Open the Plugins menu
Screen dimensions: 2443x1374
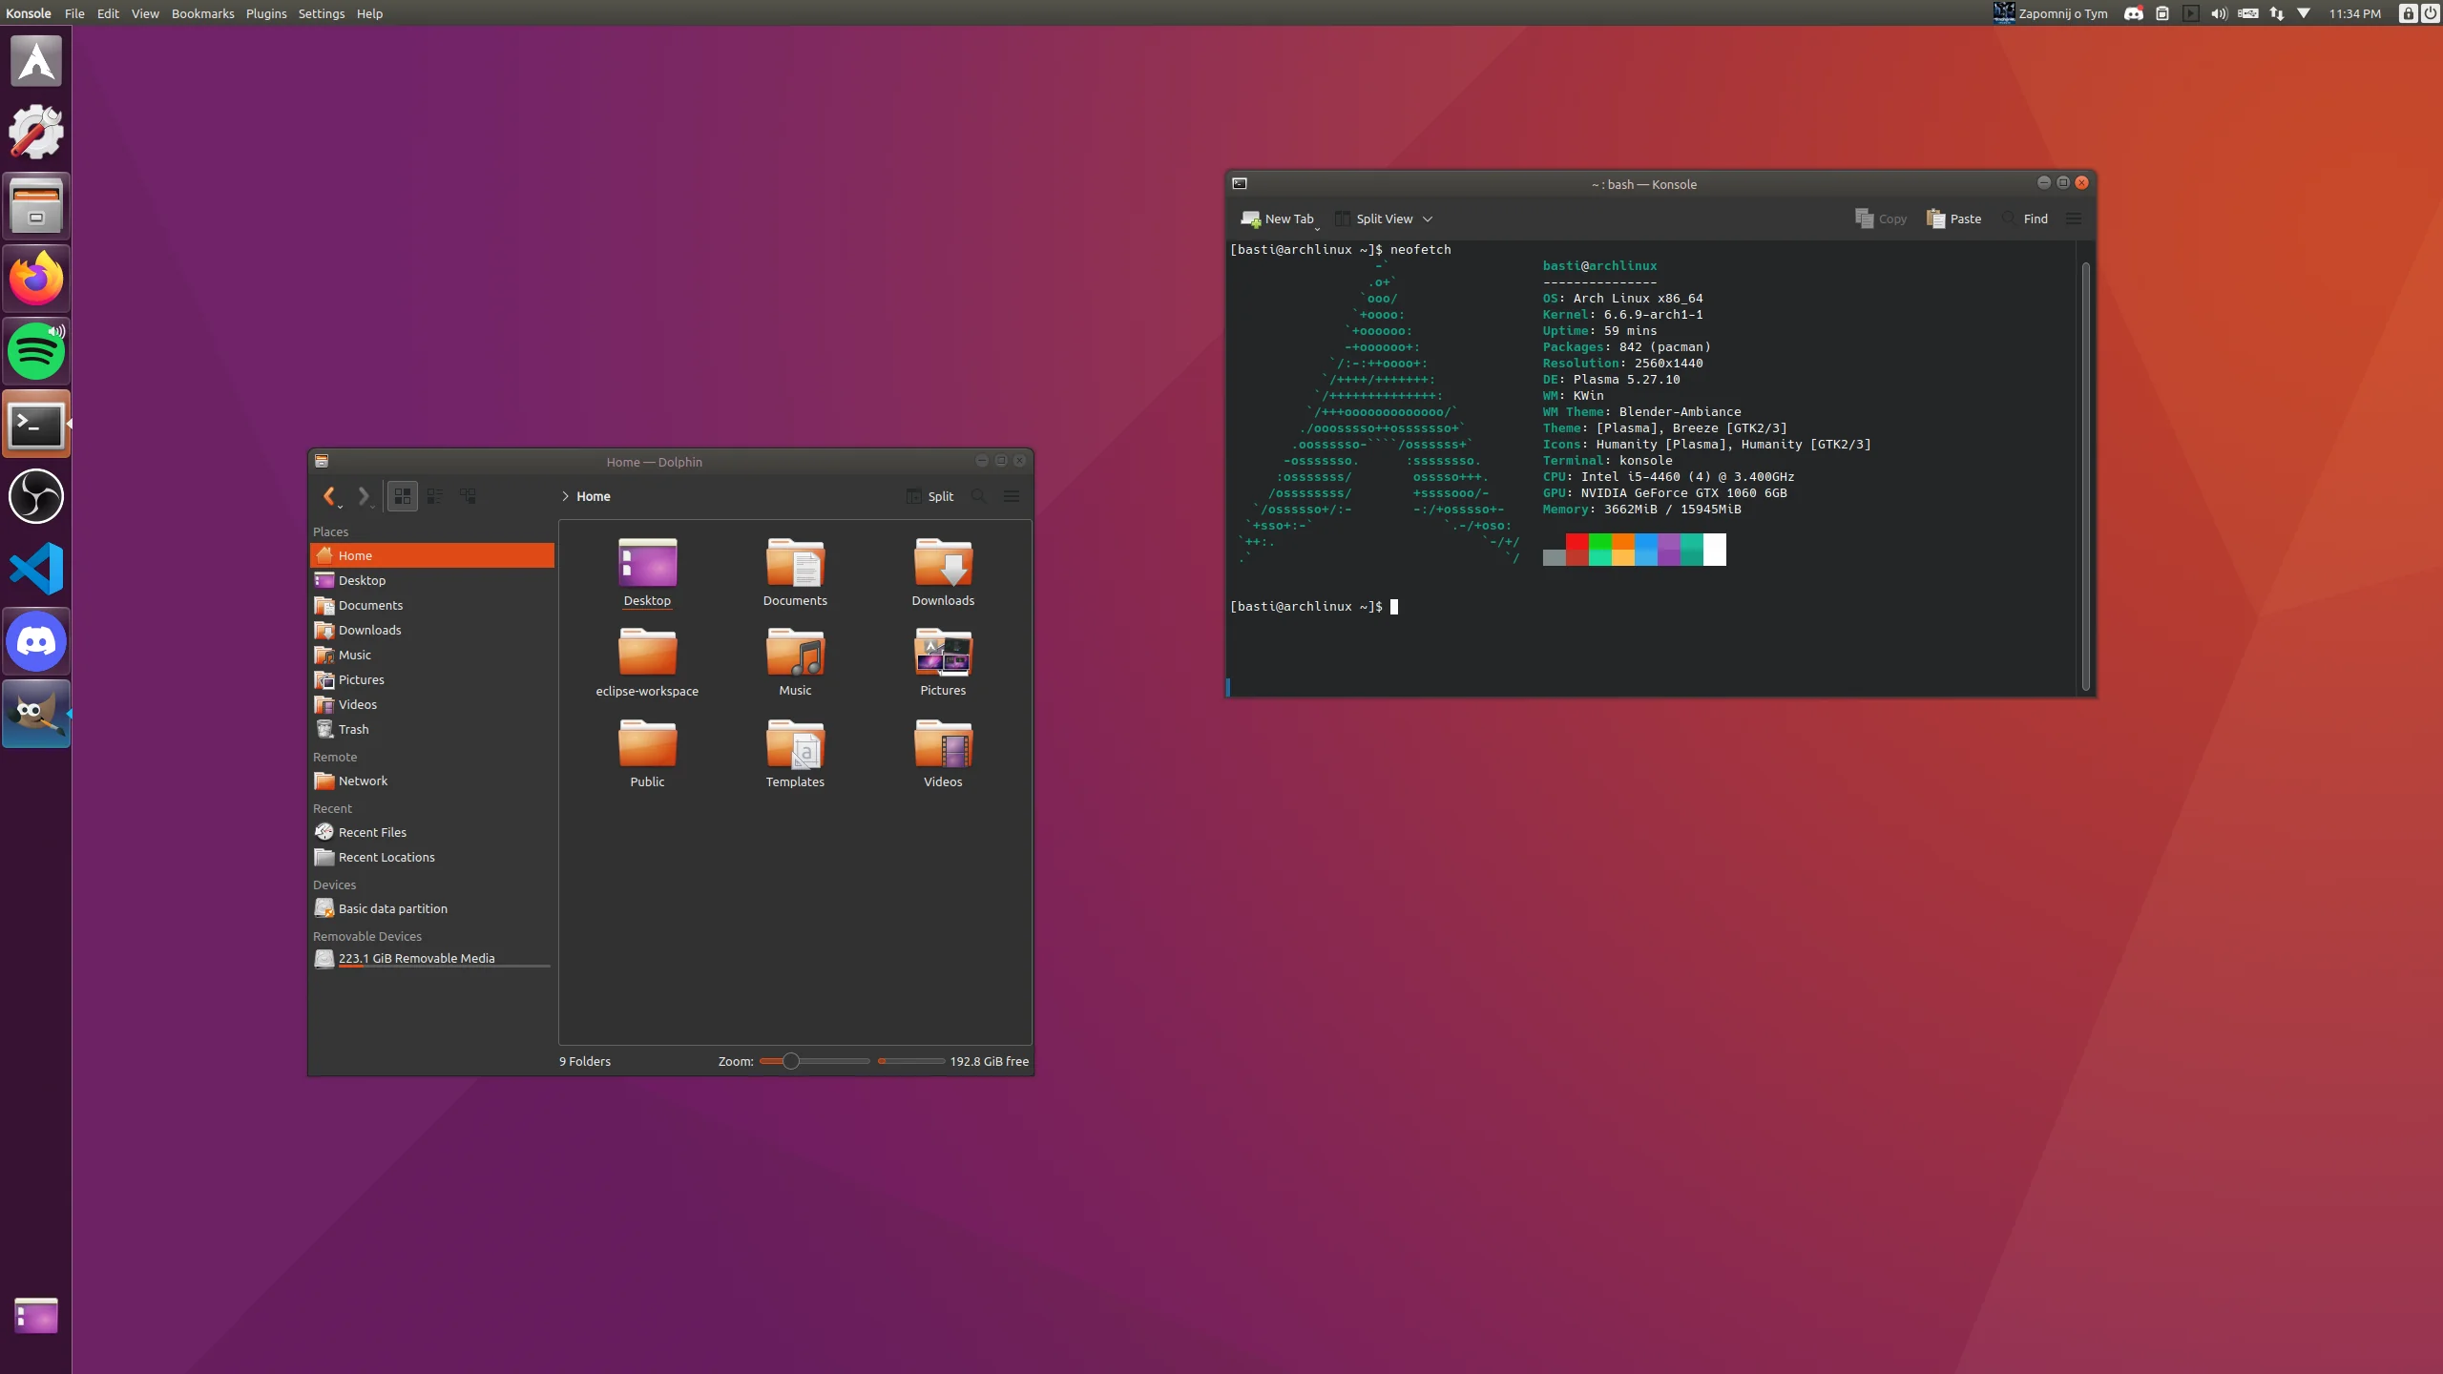[266, 13]
